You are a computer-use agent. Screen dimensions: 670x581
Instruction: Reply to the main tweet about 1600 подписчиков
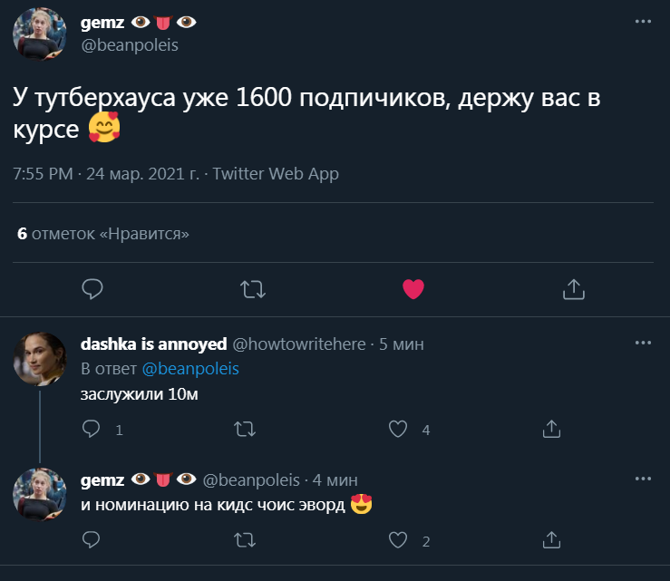tap(92, 289)
